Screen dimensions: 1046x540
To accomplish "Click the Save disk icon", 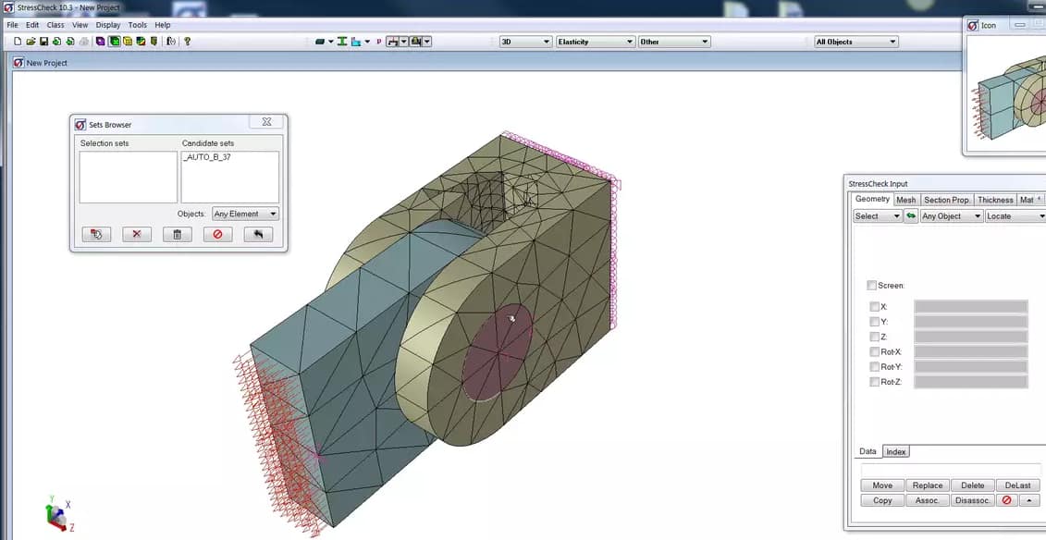I will pyautogui.click(x=43, y=42).
